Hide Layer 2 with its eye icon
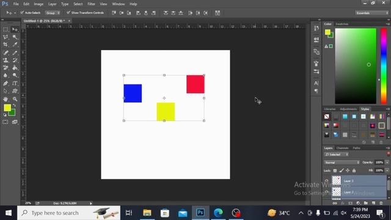 point(327,191)
